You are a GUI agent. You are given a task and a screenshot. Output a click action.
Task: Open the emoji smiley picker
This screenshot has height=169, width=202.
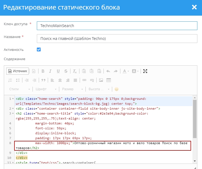click(117, 89)
